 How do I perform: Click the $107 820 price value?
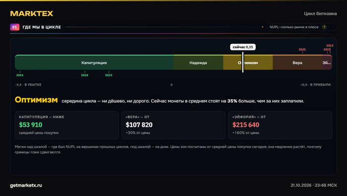139,125
